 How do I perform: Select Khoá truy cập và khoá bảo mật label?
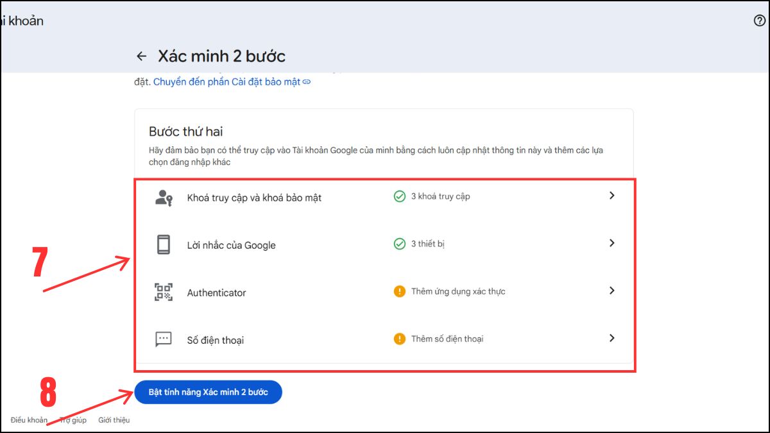tap(254, 198)
